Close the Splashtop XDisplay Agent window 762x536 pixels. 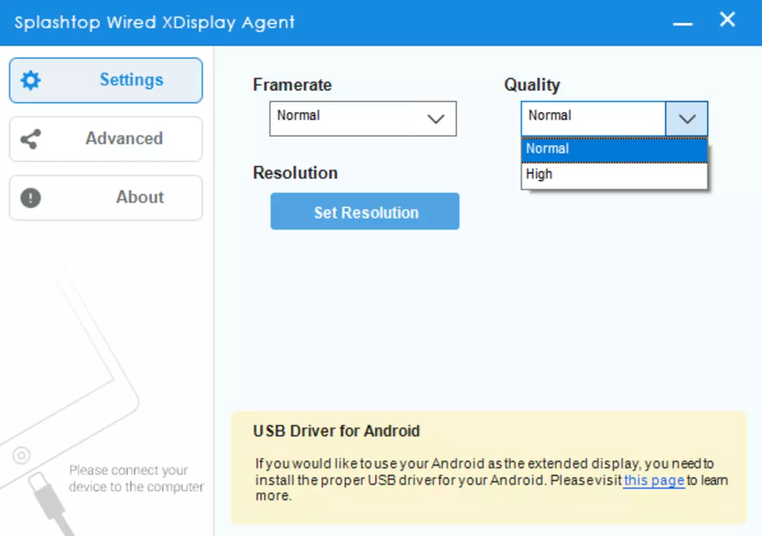click(727, 19)
